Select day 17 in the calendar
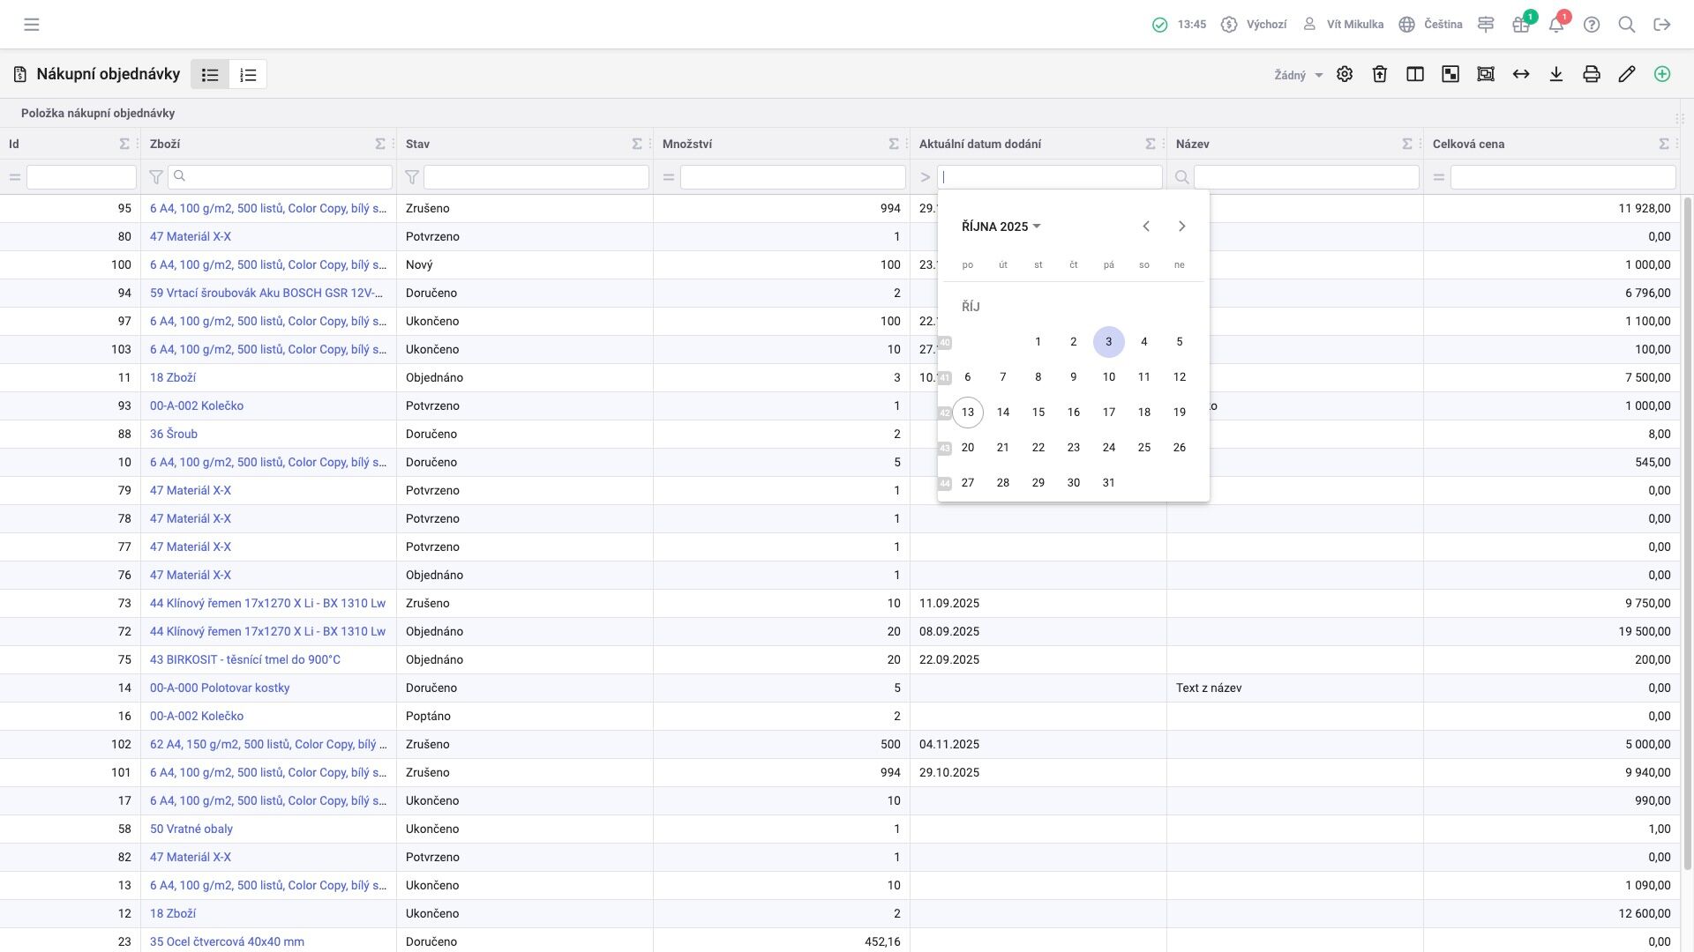The image size is (1694, 952). 1109,413
